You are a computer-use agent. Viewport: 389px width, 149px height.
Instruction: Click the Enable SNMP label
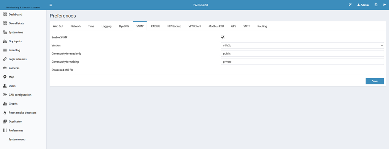[x=60, y=38]
